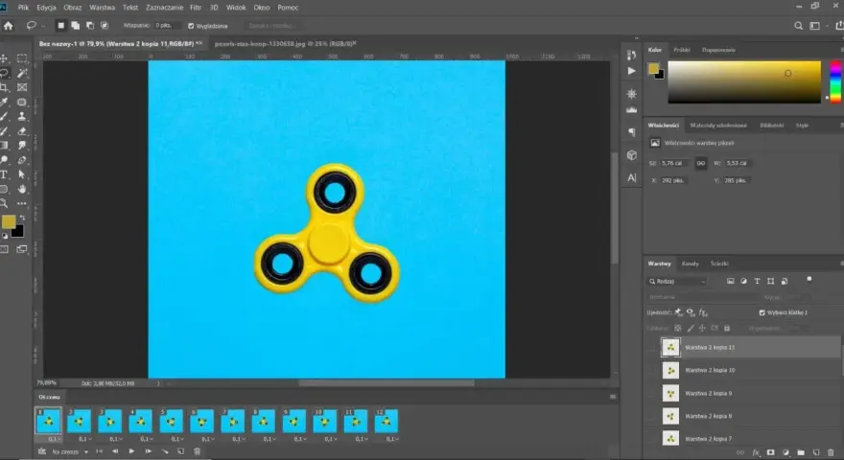Viewport: 844px width, 460px height.
Task: Select the Lasso tool in the toolbox
Action: (4, 73)
